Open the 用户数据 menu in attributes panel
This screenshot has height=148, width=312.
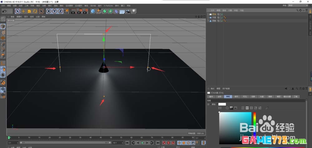(226, 88)
